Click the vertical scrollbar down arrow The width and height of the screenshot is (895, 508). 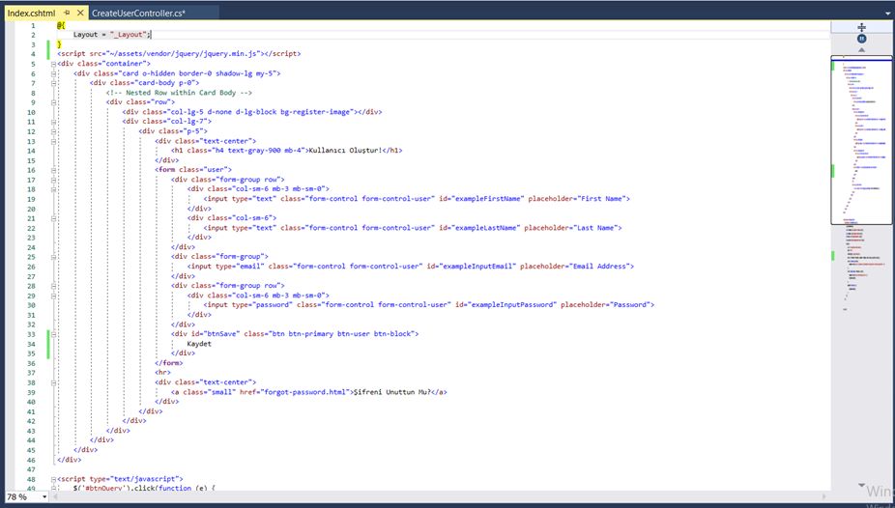coord(861,485)
